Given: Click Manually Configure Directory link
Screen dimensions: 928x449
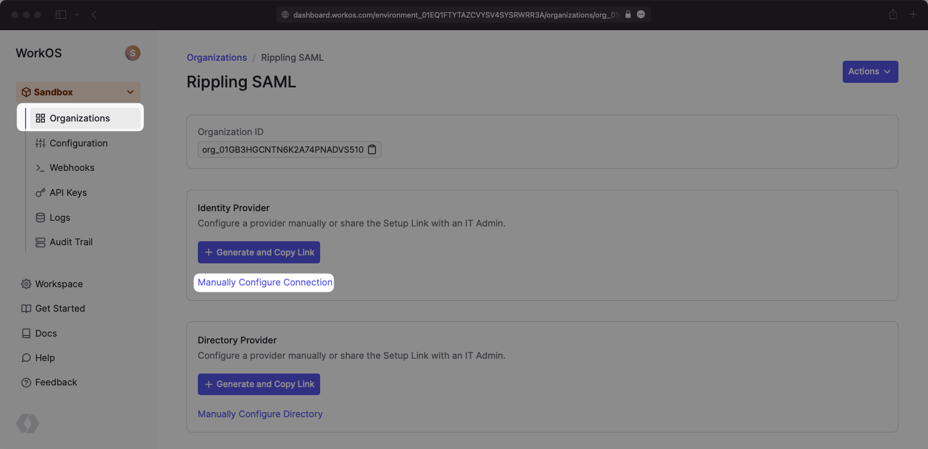Looking at the screenshot, I should click(x=260, y=414).
